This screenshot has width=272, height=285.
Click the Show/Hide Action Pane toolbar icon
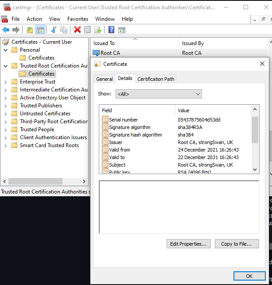[x=122, y=30]
